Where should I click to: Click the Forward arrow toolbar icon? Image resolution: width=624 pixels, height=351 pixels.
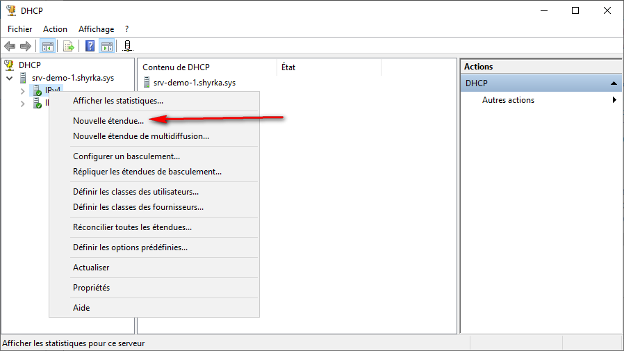26,47
